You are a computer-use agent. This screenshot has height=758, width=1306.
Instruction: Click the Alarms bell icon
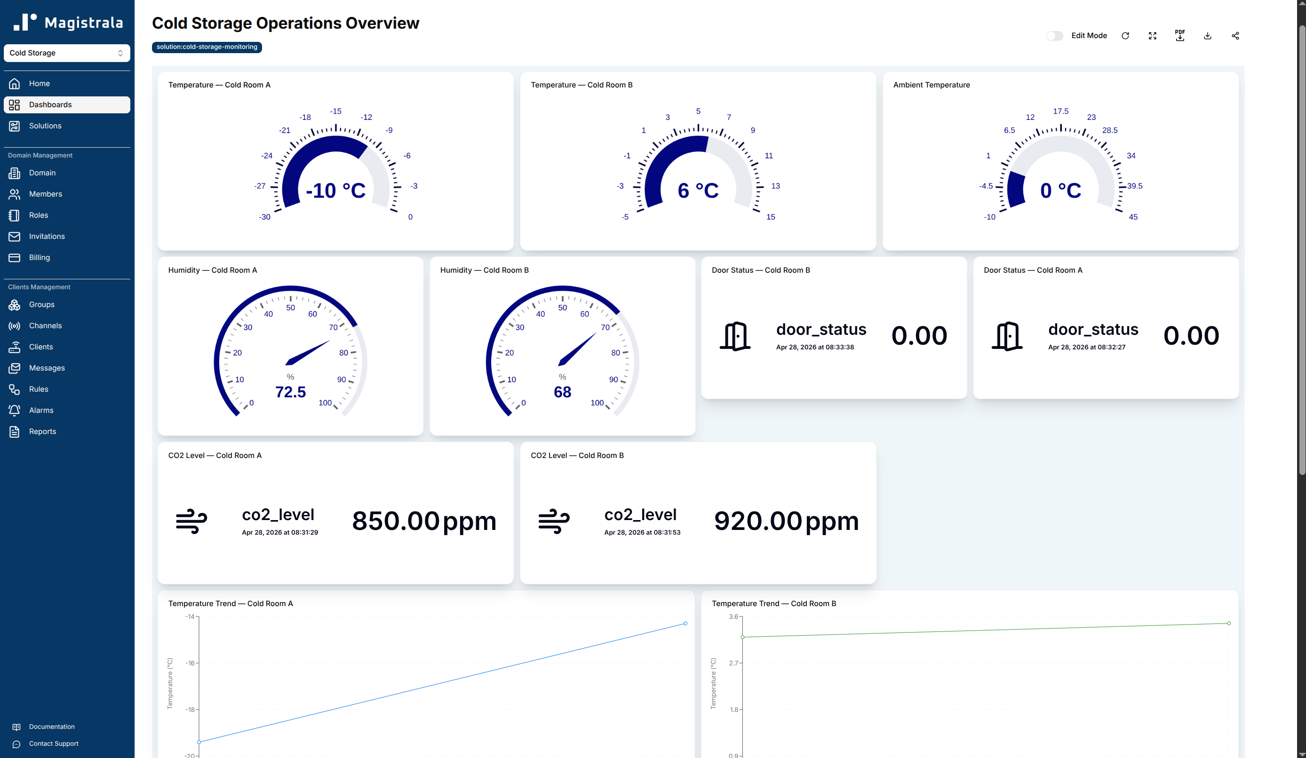click(15, 411)
